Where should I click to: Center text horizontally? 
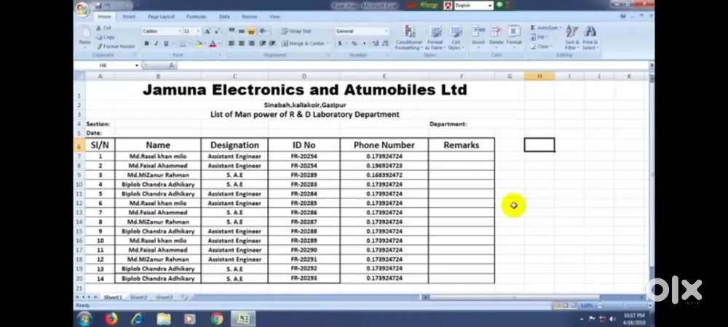(x=242, y=44)
